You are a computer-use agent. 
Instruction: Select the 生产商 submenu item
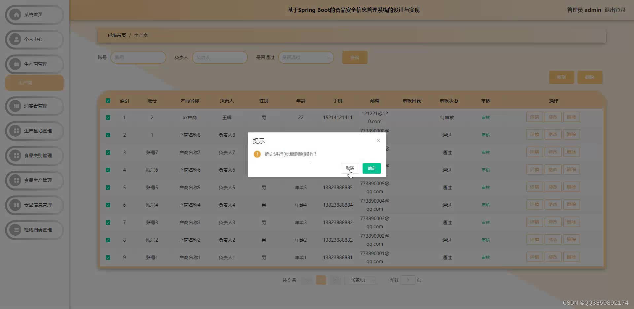[34, 83]
